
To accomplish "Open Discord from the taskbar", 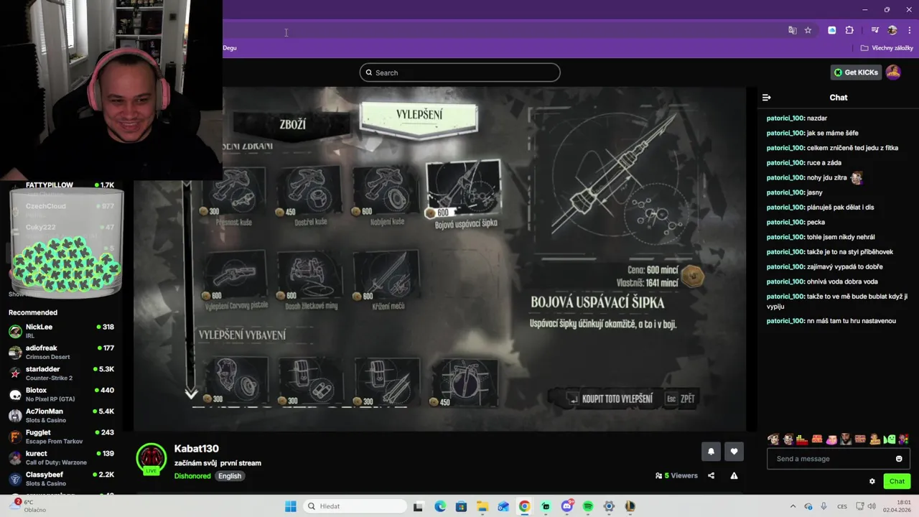I will coord(566,506).
